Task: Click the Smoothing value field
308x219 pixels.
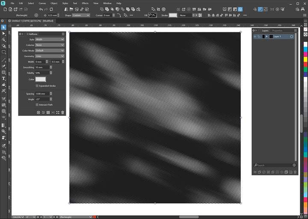Action: [42, 68]
